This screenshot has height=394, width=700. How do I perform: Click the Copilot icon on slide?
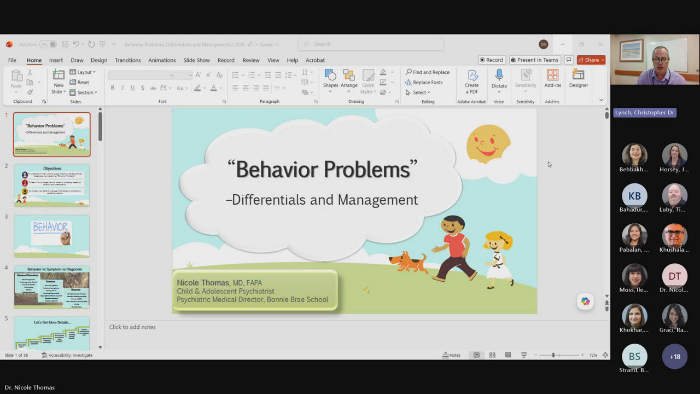585,302
